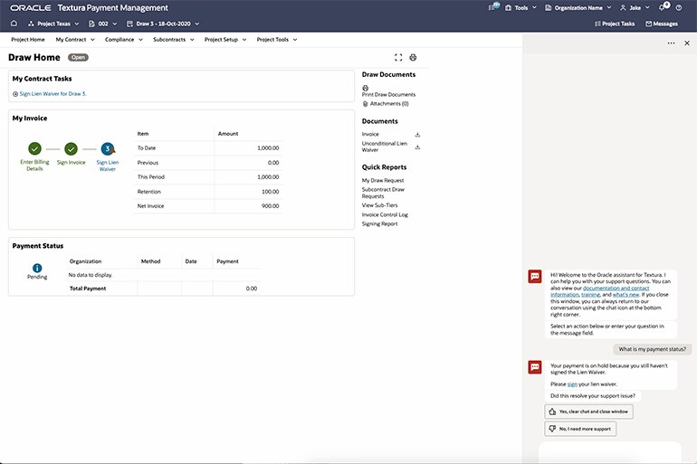Click the training link in the chat
The height and width of the screenshot is (464, 697).
pyautogui.click(x=591, y=294)
